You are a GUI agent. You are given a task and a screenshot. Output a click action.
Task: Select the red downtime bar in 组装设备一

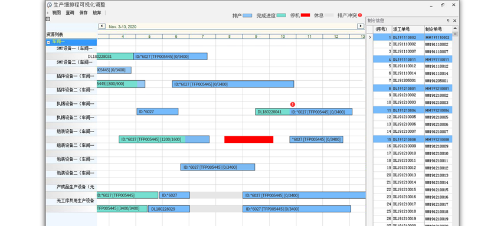[248, 139]
